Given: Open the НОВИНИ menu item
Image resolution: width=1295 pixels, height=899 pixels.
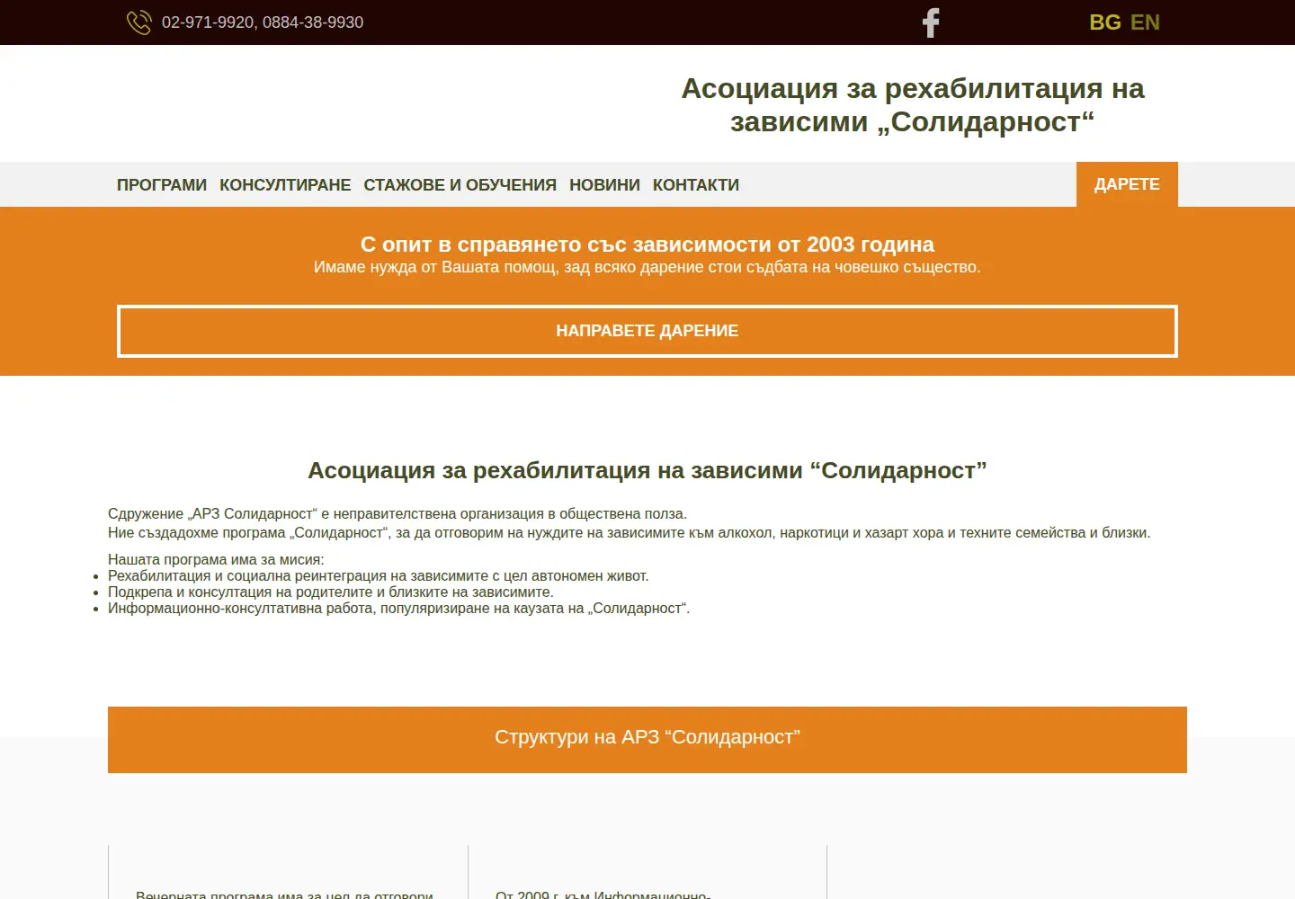Looking at the screenshot, I should click(604, 185).
